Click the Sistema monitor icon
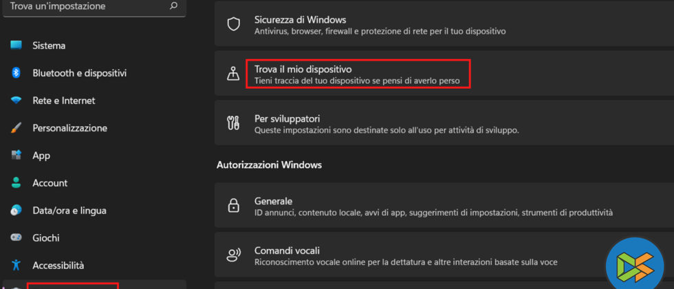 pyautogui.click(x=17, y=45)
